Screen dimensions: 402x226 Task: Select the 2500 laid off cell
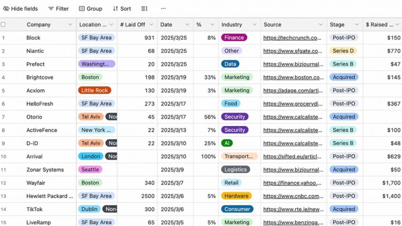pos(137,196)
